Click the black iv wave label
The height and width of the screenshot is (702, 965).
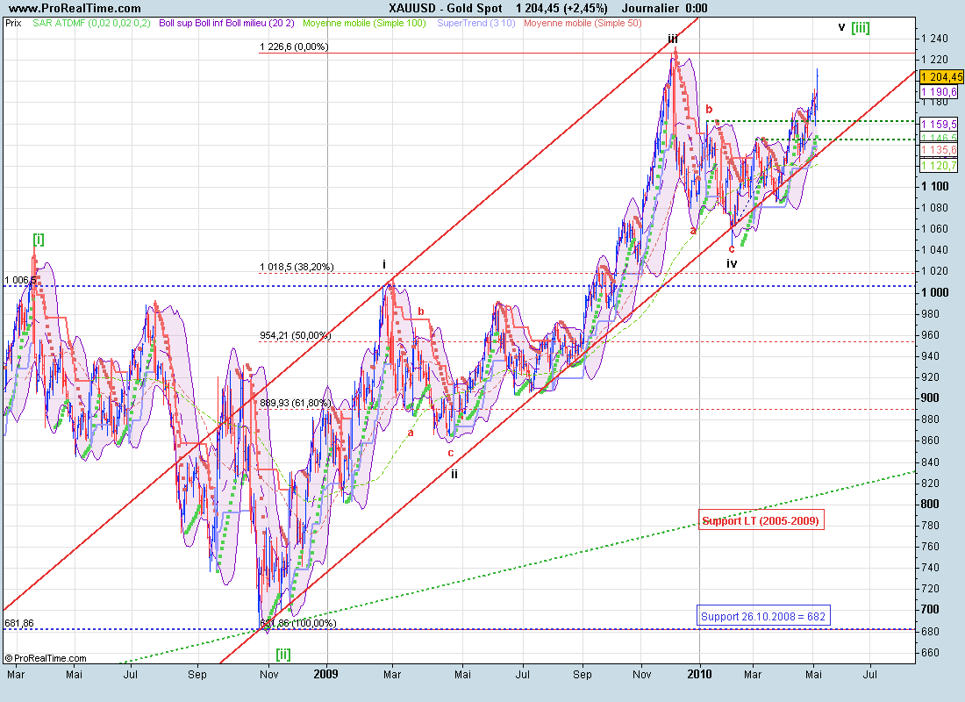[731, 263]
